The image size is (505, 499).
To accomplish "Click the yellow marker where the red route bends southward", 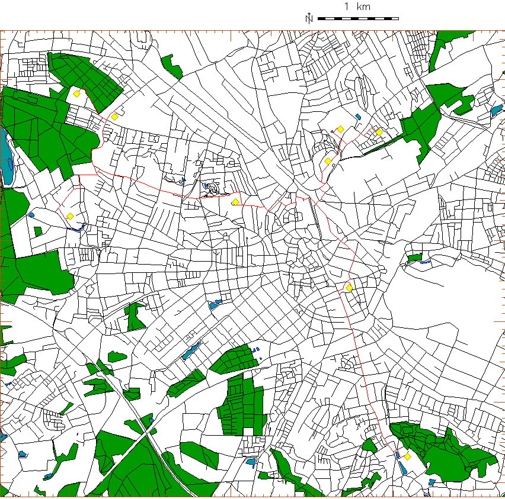I will pos(349,288).
